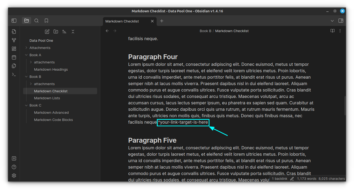This screenshot has height=190, width=354.
Task: Click the Book B breadcrumb link
Action: point(205,31)
